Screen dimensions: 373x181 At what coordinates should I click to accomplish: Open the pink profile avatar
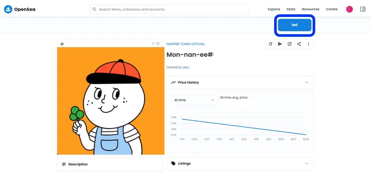click(x=349, y=9)
